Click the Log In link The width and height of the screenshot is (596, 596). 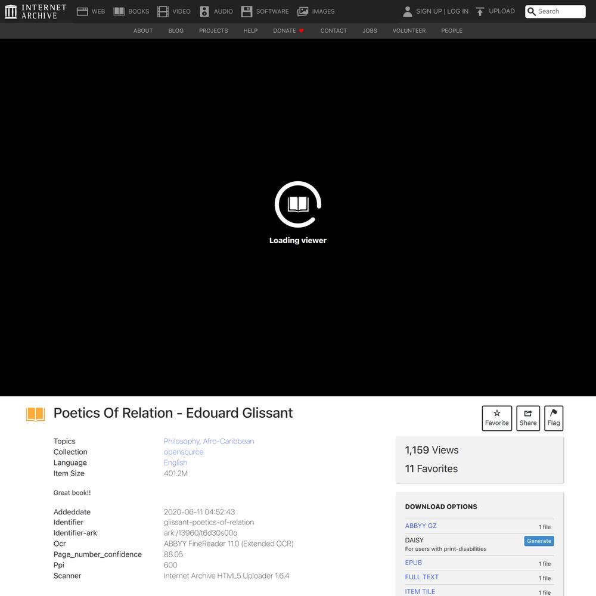[458, 11]
